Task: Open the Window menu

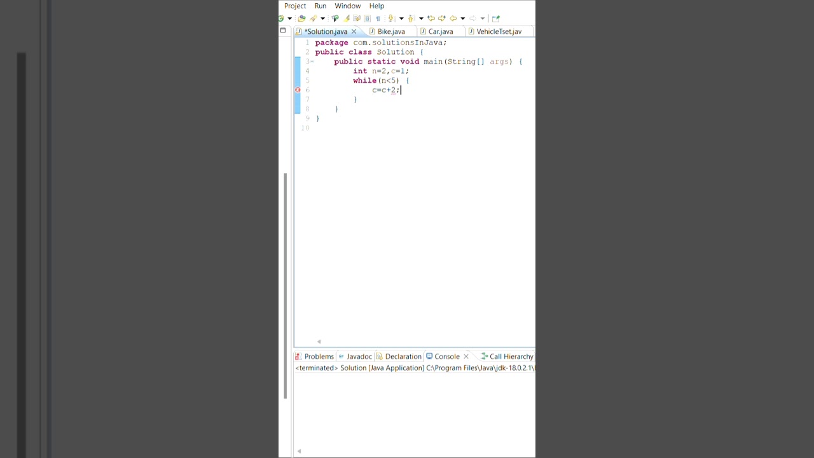Action: [x=348, y=6]
